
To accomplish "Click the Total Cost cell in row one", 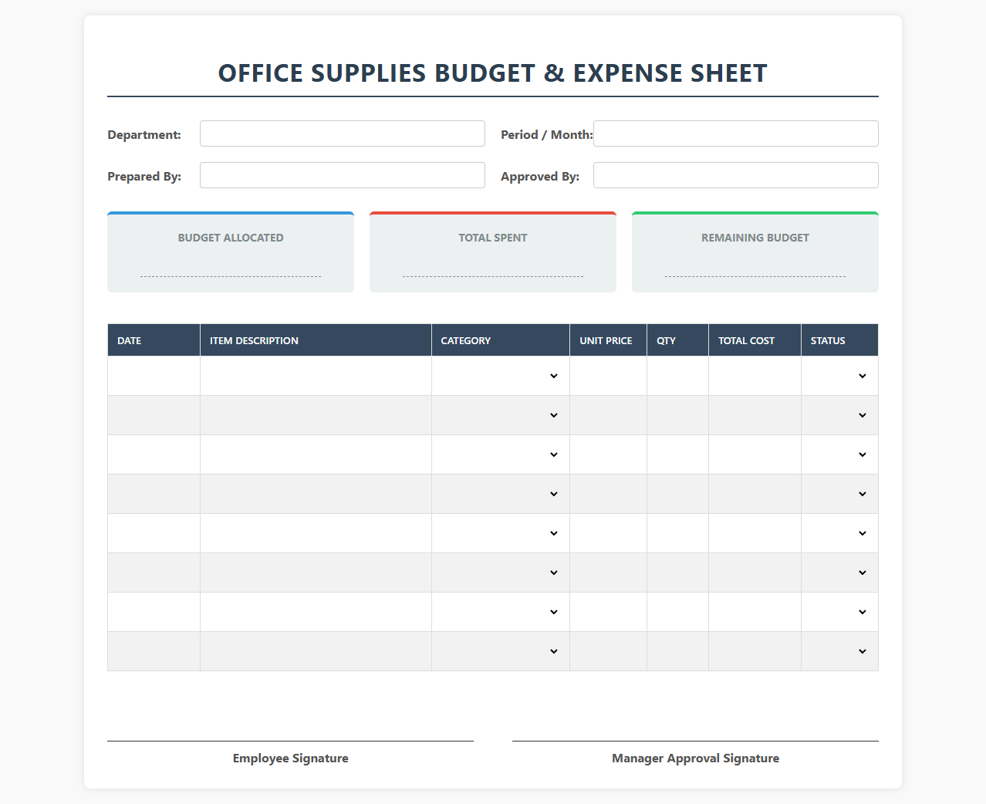I will [x=755, y=376].
